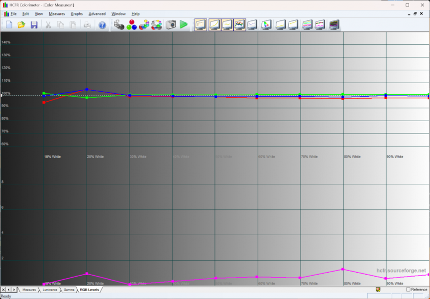Click the tab scroll right arrow
This screenshot has width=430, height=299.
click(x=14, y=290)
